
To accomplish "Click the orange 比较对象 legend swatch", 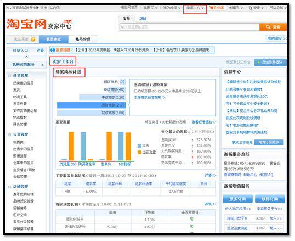I will 139,152.
